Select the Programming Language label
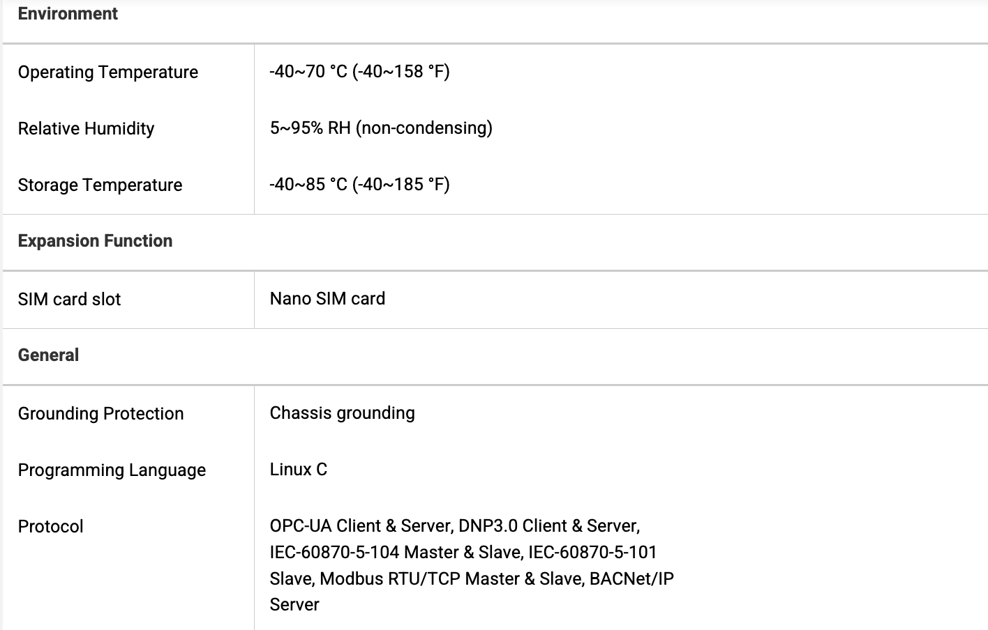The width and height of the screenshot is (988, 630). point(112,470)
